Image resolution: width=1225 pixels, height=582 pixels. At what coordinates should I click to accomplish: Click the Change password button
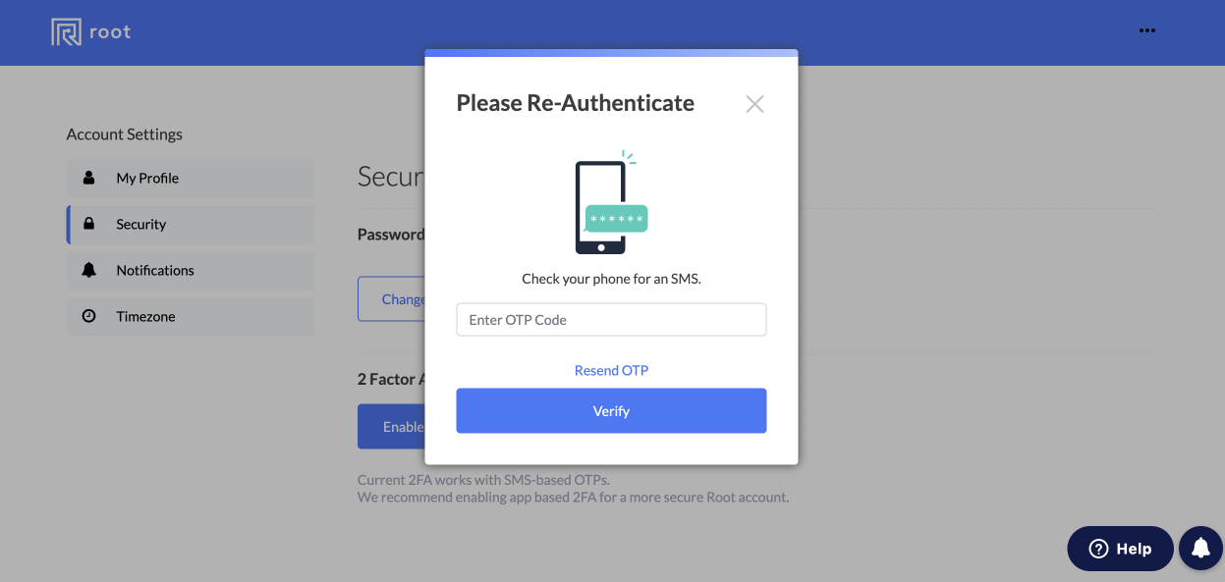[391, 299]
